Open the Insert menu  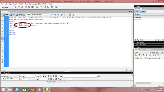point(15,4)
